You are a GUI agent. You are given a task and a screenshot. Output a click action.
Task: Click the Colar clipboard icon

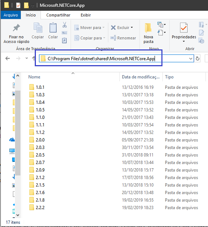[x=53, y=27]
